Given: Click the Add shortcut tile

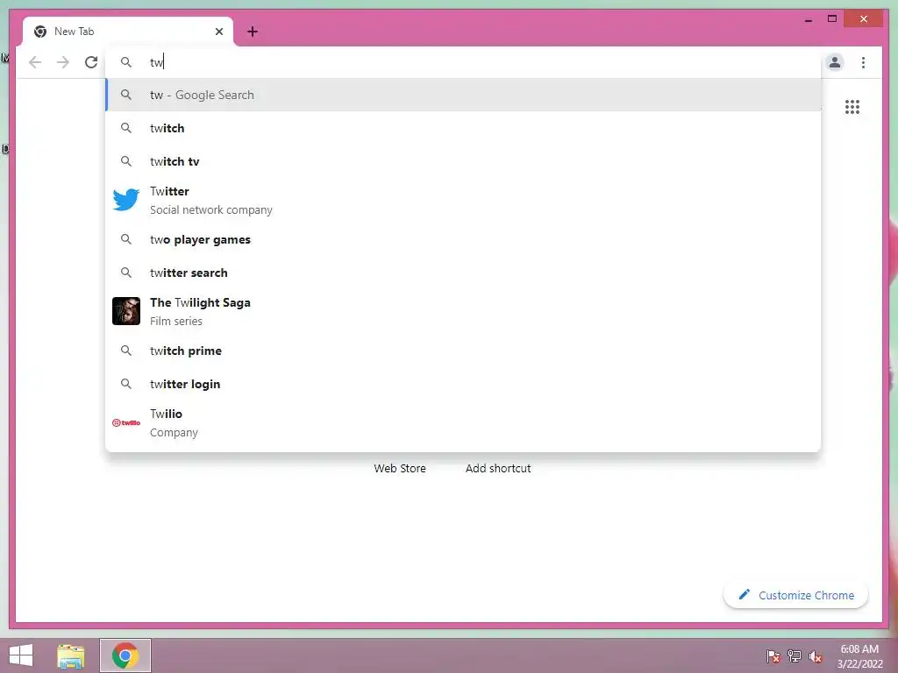Looking at the screenshot, I should [498, 468].
